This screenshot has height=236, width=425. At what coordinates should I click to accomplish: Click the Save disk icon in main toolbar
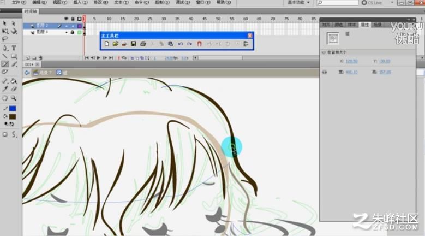pos(133,44)
